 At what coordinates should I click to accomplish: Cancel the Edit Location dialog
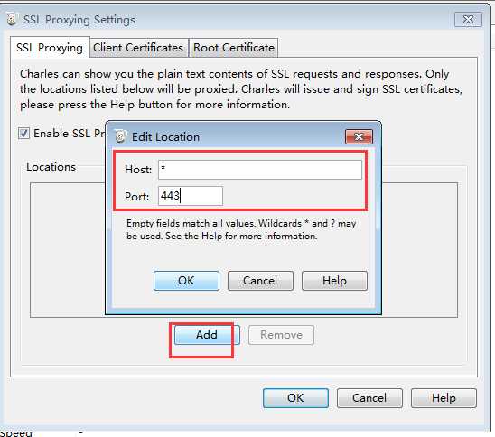pos(260,281)
